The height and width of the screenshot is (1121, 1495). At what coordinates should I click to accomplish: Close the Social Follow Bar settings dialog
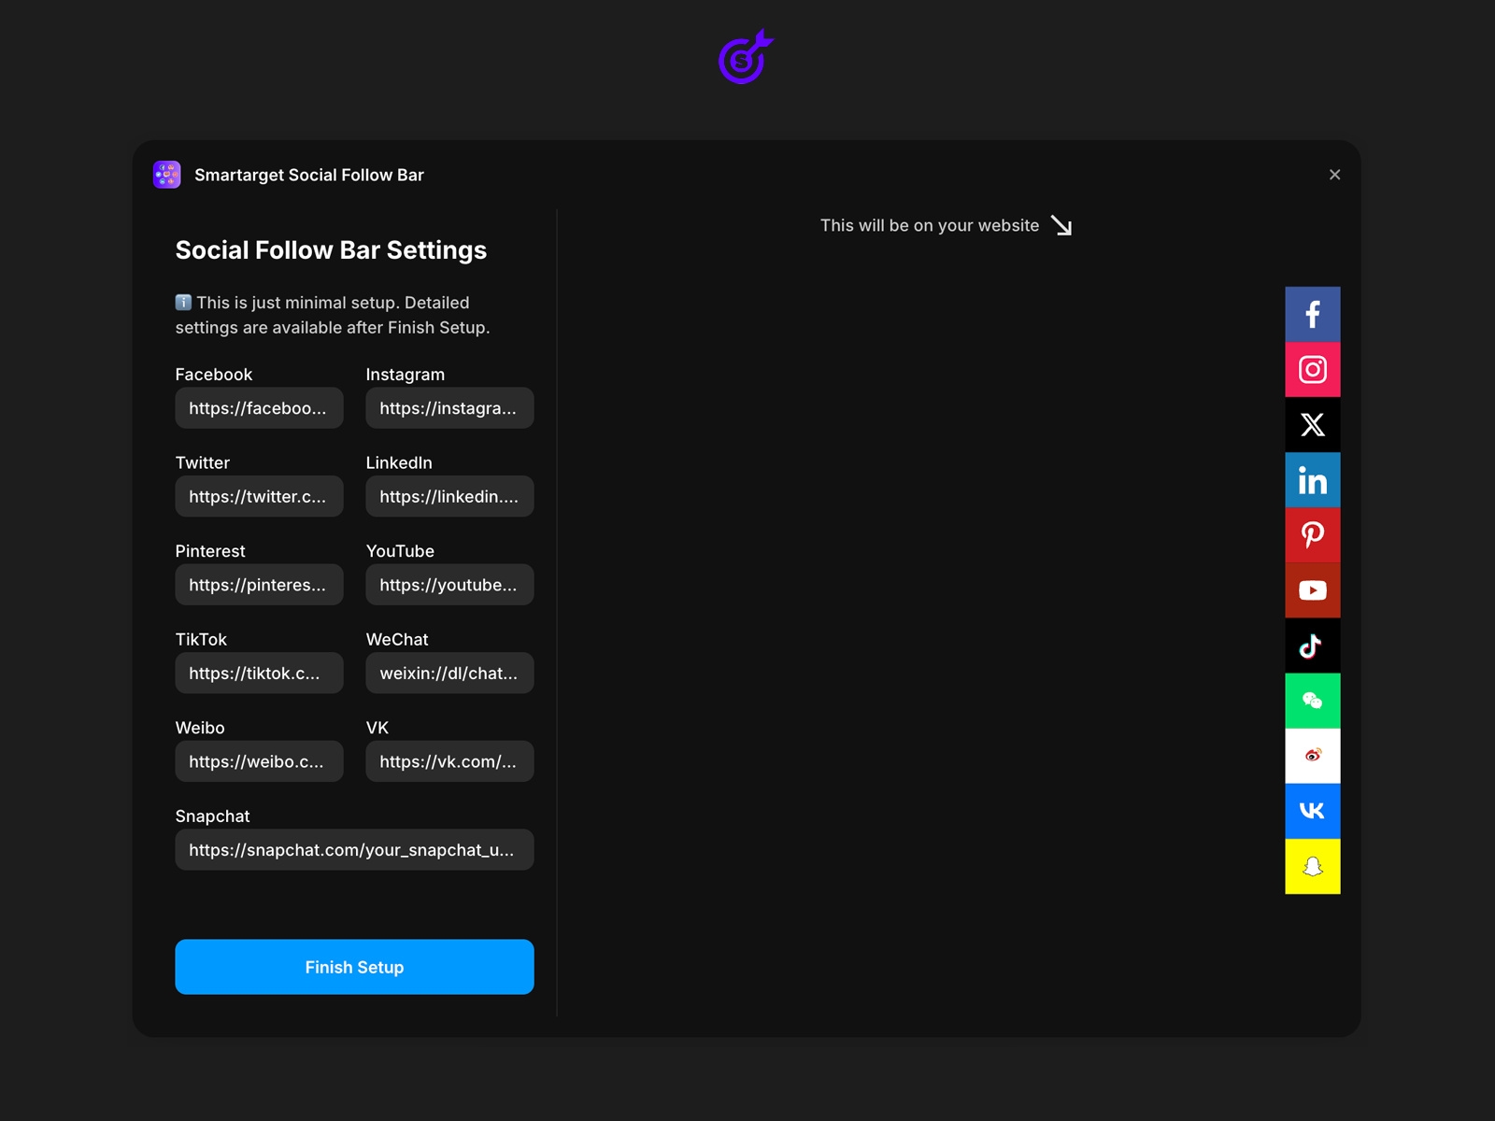(1334, 174)
